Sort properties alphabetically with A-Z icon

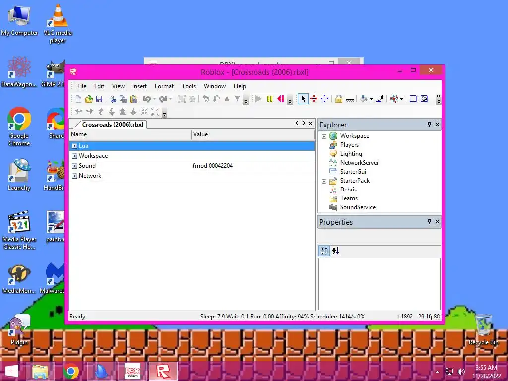(x=336, y=251)
